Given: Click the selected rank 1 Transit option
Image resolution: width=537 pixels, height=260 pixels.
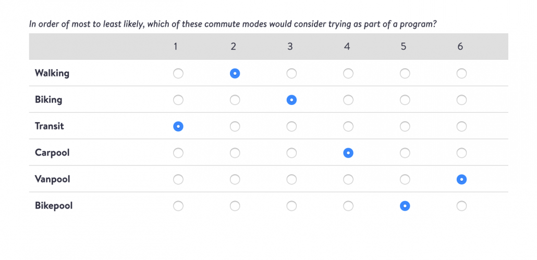Looking at the screenshot, I should (x=178, y=127).
